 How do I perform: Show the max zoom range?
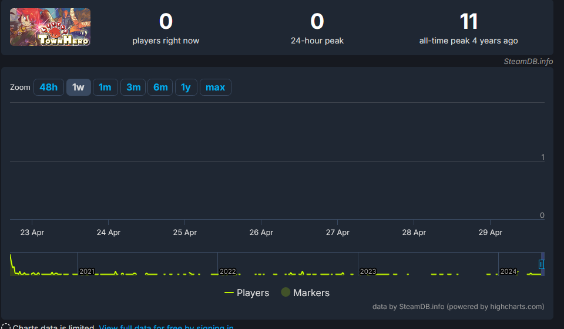pos(216,88)
